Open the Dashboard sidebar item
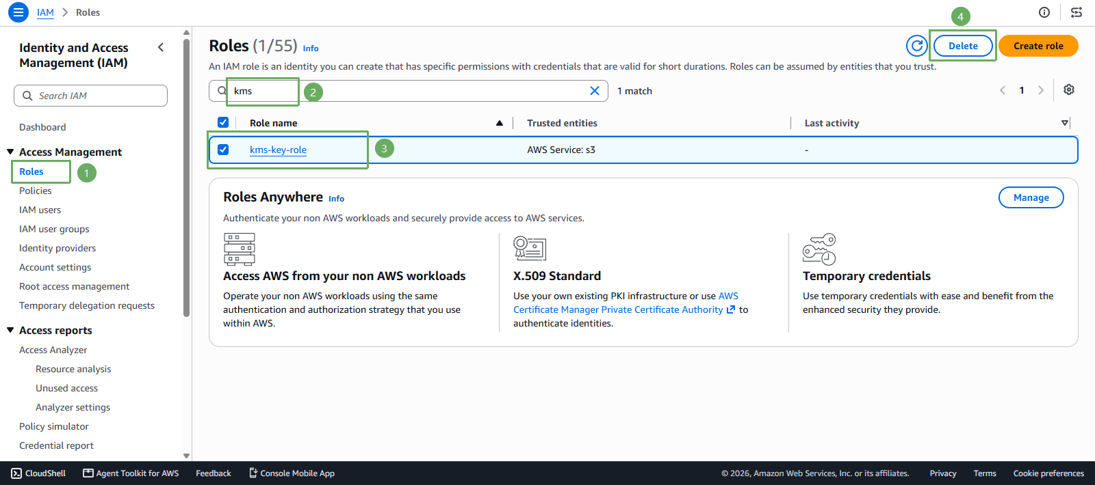 tap(42, 127)
